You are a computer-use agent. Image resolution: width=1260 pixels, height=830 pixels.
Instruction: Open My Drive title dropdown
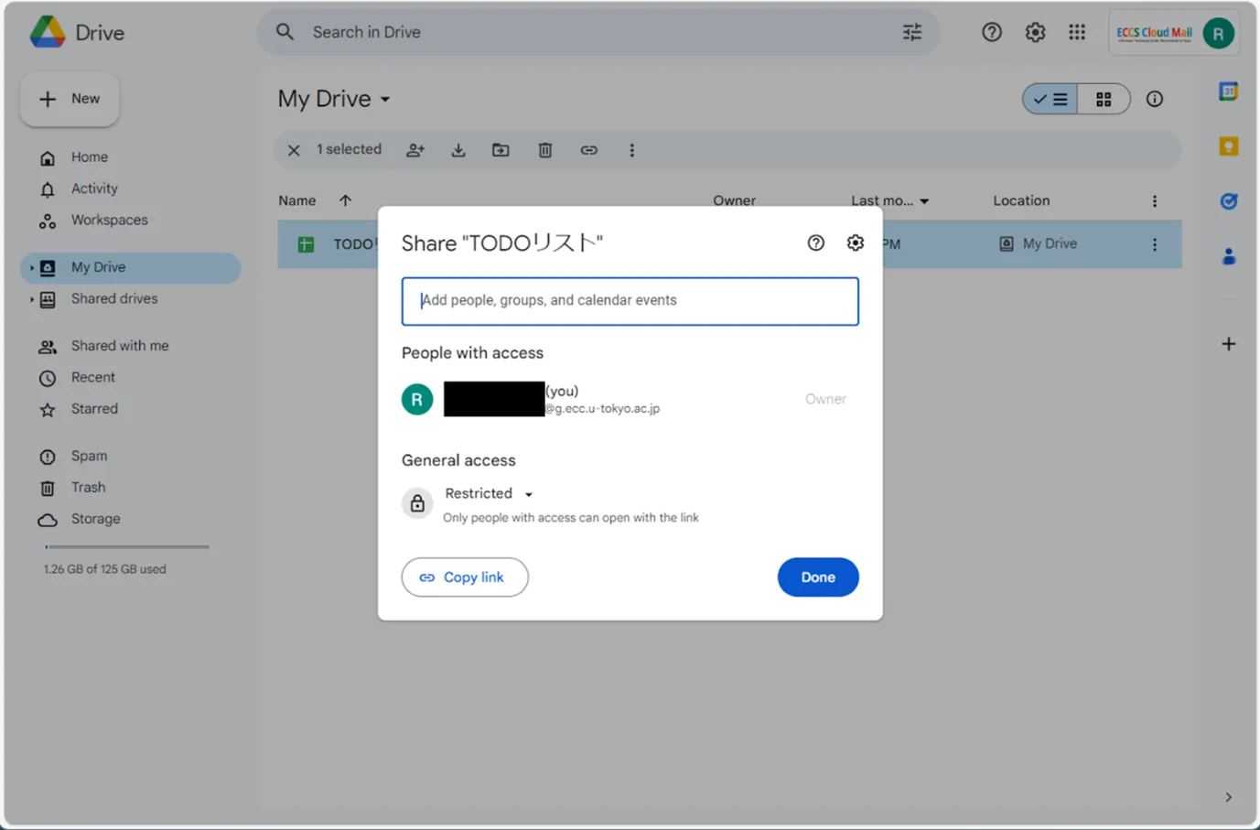pos(385,99)
